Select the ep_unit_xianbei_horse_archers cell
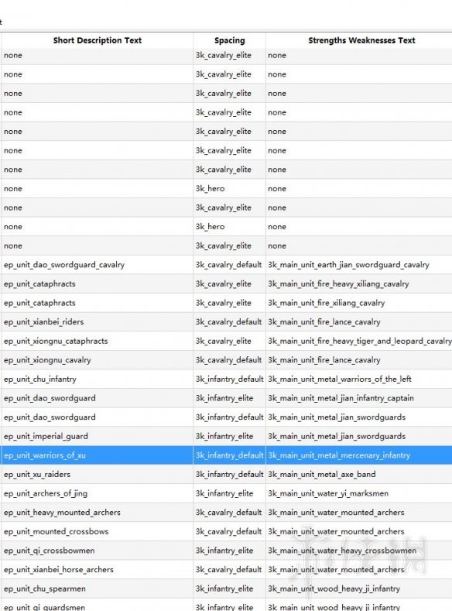 coord(97,570)
